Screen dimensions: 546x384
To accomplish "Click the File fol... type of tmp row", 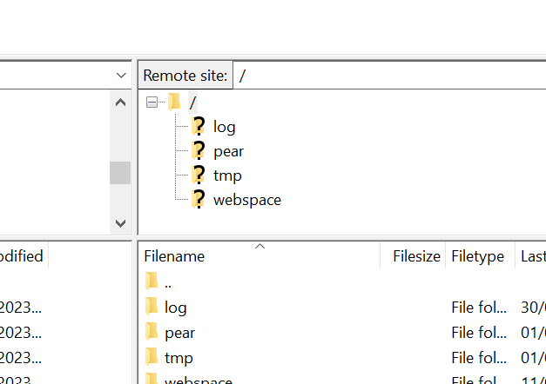I will 479,358.
